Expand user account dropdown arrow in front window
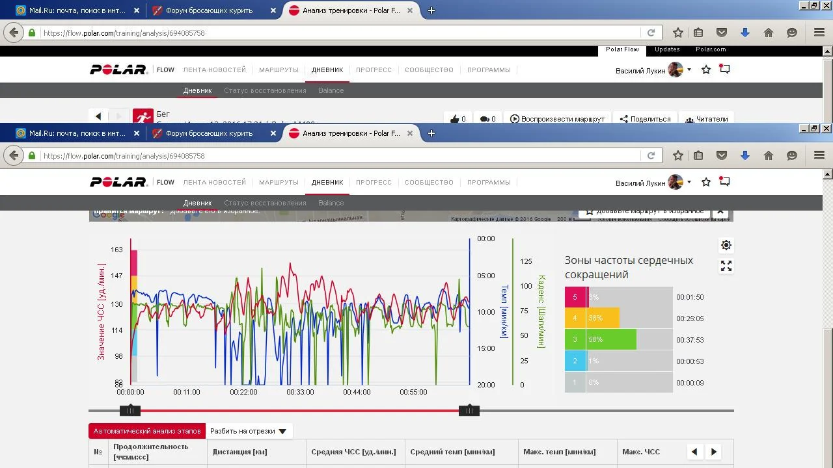Screen dimensions: 833x468 pyautogui.click(x=689, y=182)
